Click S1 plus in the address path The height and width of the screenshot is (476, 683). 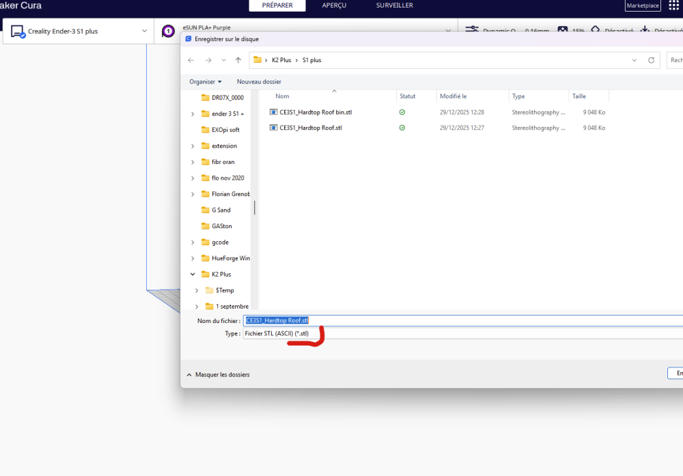point(312,60)
